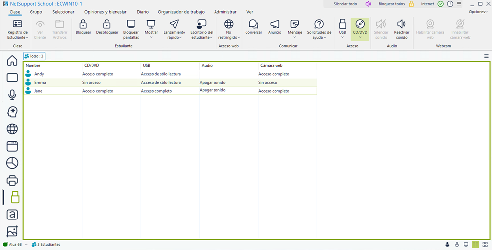This screenshot has width=492, height=250.
Task: Toggle Bloquear todos padlock in title bar
Action: tap(411, 4)
